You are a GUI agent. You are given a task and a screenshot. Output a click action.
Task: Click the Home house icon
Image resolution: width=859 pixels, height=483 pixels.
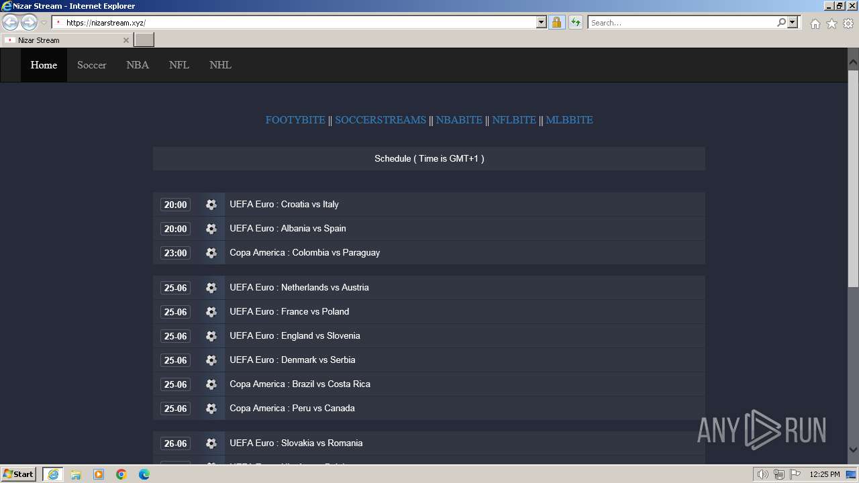coord(815,23)
